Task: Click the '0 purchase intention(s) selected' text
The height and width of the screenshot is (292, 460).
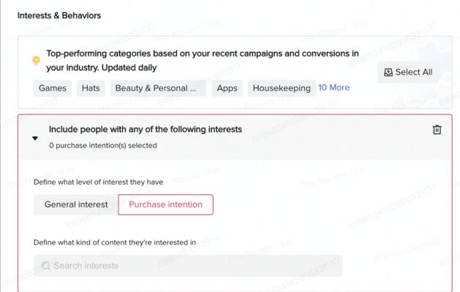Action: point(103,145)
